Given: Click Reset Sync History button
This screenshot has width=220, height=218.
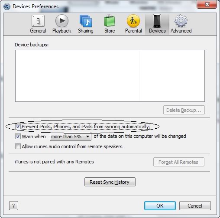Looking at the screenshot, I should (110, 182).
